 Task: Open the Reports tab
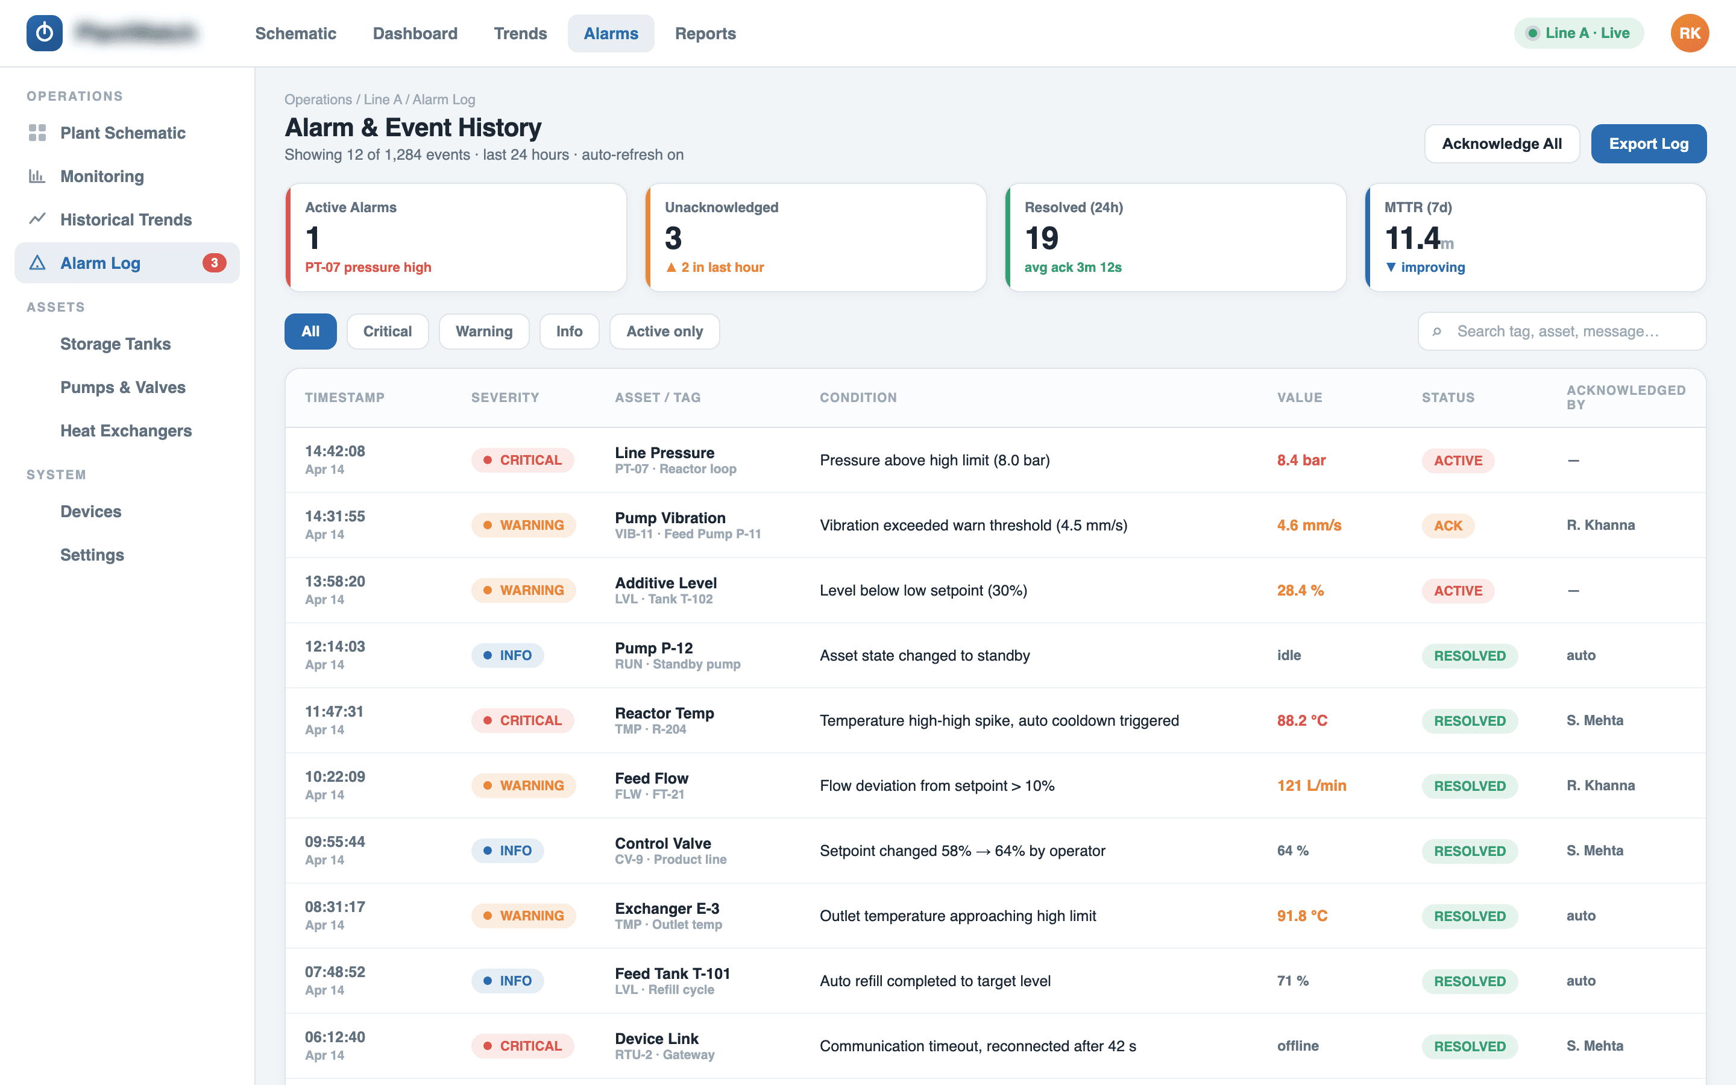(705, 33)
